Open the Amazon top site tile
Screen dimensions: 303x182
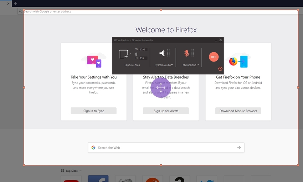click(x=180, y=179)
